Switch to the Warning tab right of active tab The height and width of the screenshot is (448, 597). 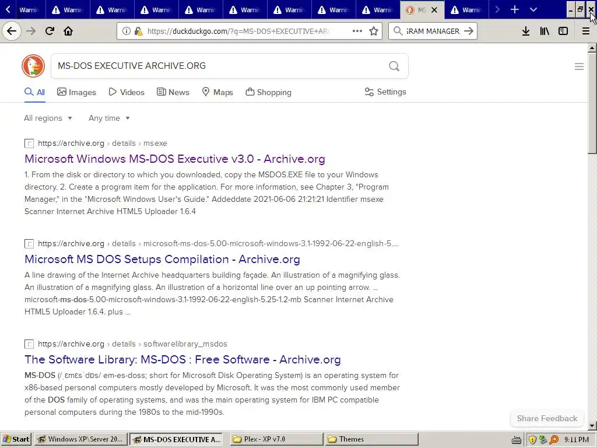tap(466, 9)
